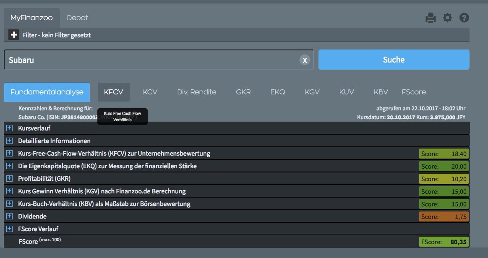Viewport: 488px width, 258px height.
Task: Open the KCV tab
Action: click(x=150, y=92)
